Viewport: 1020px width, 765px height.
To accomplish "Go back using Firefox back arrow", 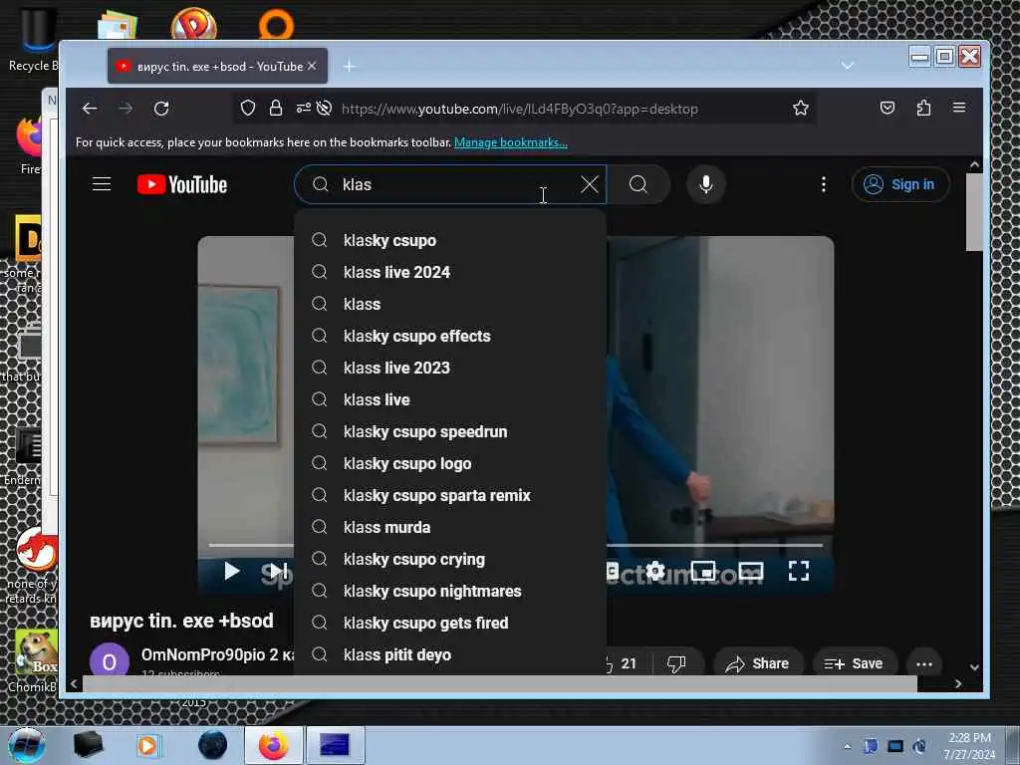I will coord(90,109).
